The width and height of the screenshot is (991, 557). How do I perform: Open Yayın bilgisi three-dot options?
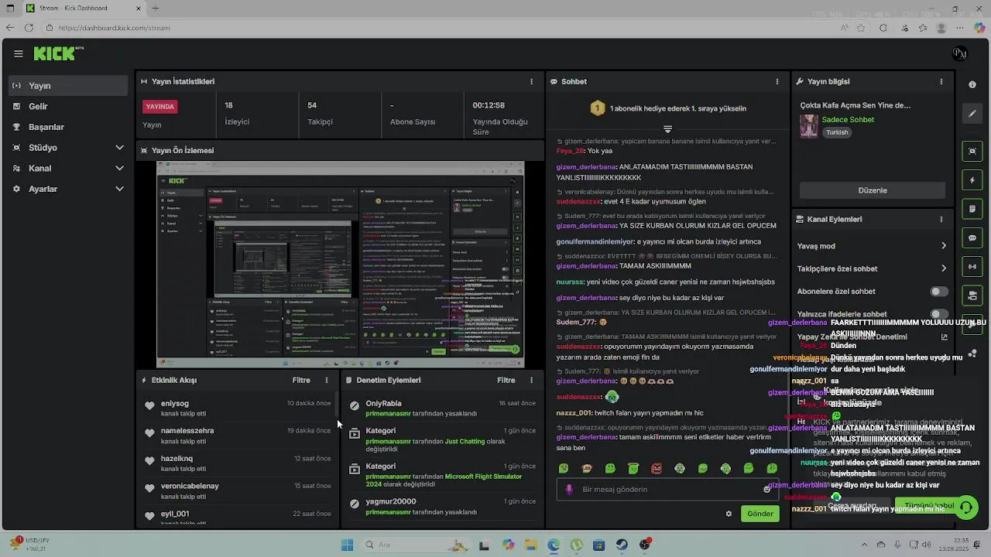pyautogui.click(x=941, y=81)
